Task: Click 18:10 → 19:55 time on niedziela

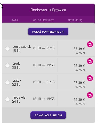Action: [x=44, y=99]
